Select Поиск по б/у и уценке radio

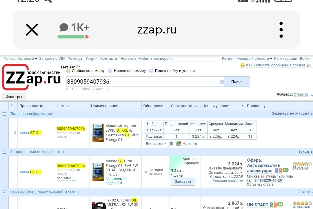(x=151, y=71)
